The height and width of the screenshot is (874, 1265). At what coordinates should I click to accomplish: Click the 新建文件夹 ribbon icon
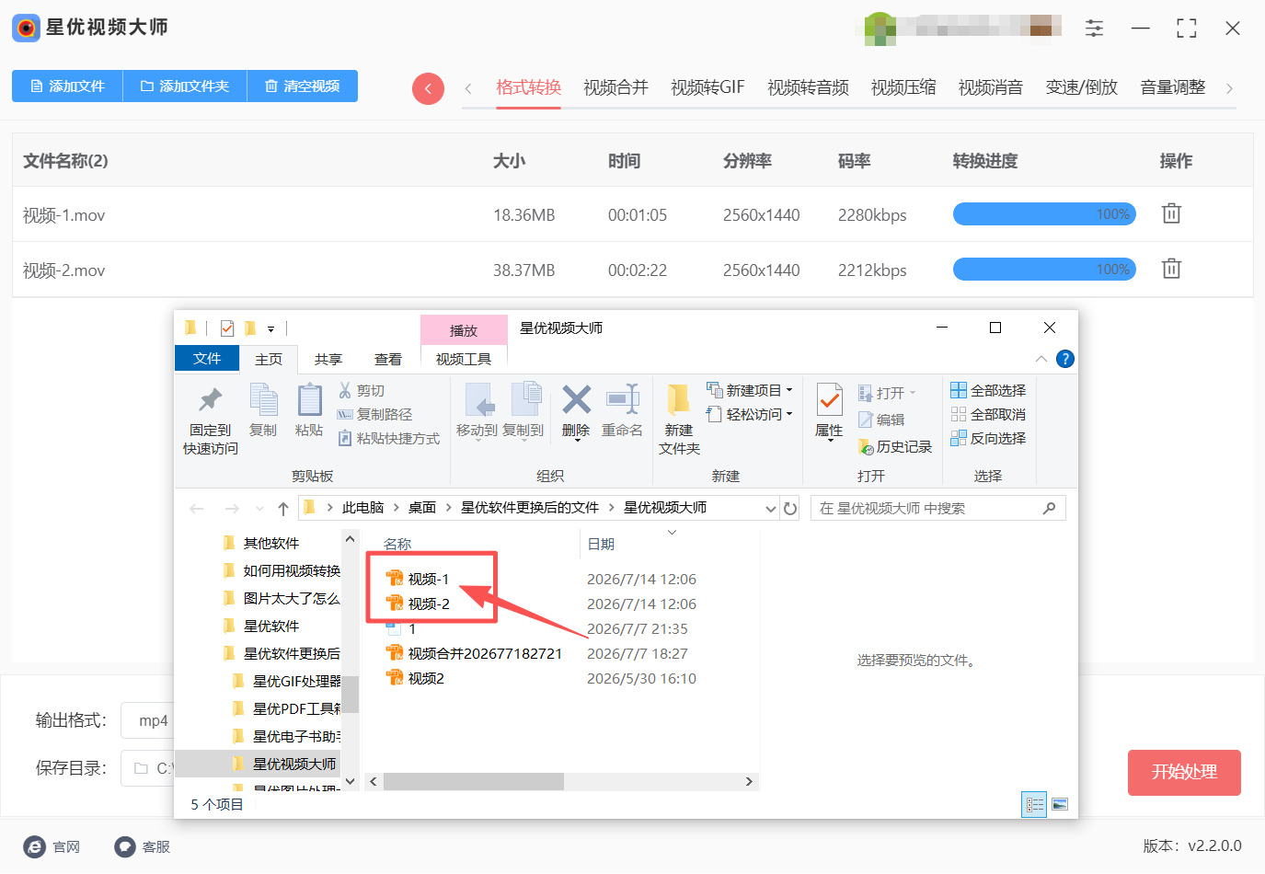[679, 400]
